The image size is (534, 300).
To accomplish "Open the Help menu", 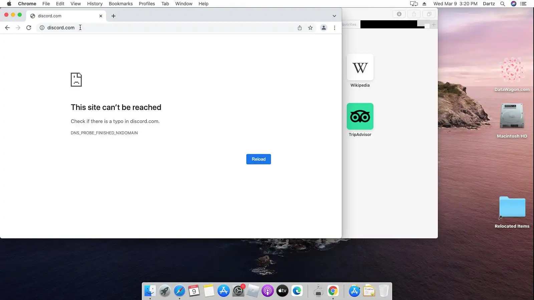I will [x=203, y=4].
